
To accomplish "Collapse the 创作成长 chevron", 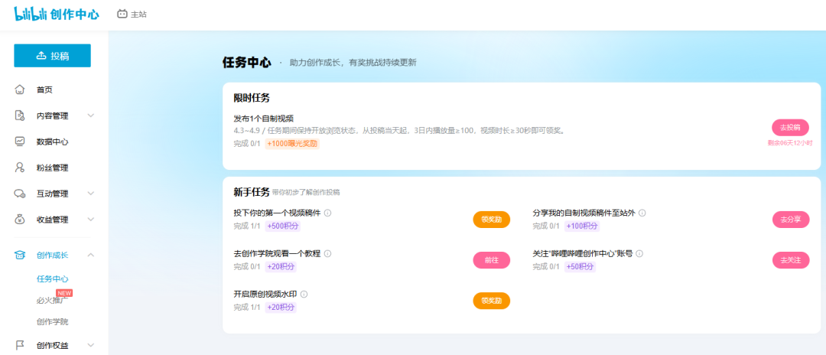I will [90, 256].
